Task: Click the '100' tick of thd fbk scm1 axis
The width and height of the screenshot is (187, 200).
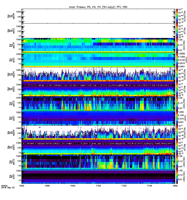Action: coord(19,117)
